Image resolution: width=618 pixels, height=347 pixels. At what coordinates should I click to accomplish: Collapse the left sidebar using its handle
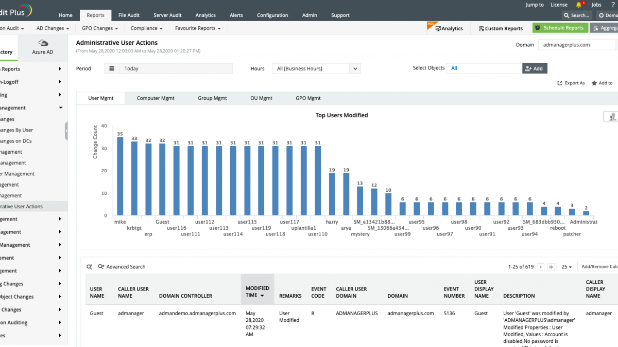tap(66, 131)
